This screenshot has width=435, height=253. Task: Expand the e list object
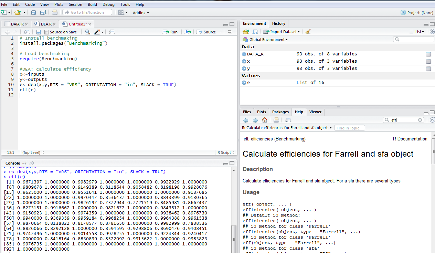pyautogui.click(x=244, y=83)
